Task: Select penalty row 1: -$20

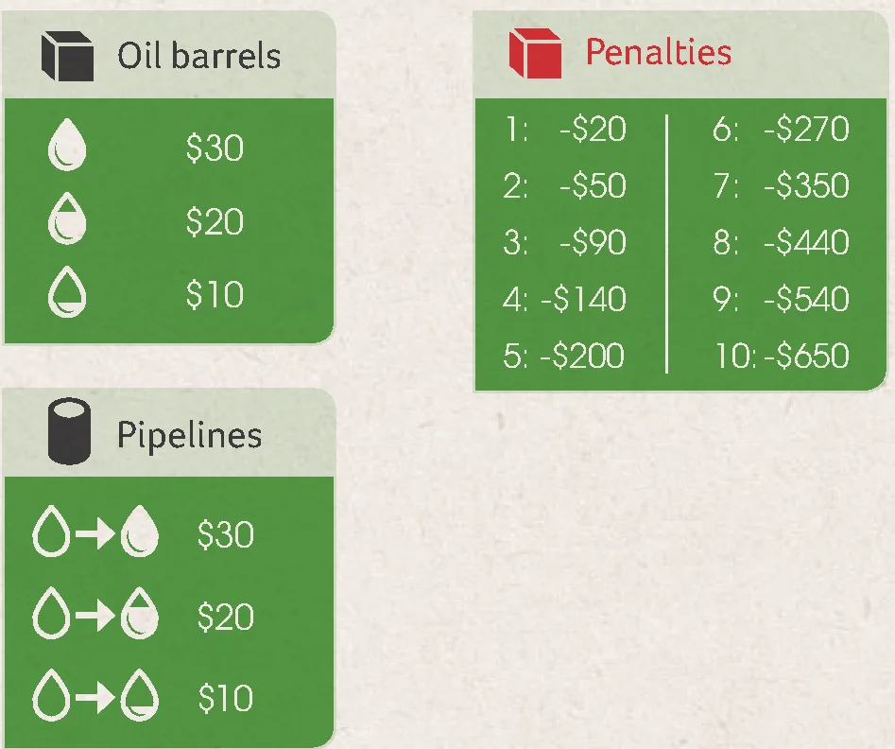Action: 566,129
